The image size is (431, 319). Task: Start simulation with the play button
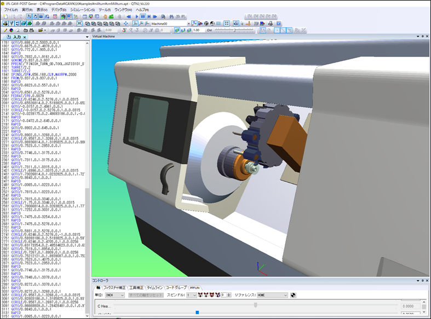pos(137,17)
